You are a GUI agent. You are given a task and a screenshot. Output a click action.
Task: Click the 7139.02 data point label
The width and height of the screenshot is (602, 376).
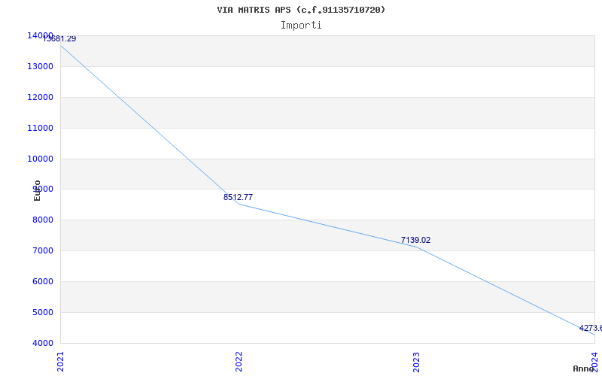tap(415, 240)
